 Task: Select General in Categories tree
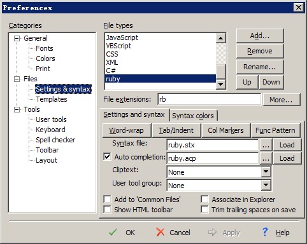coord(36,38)
